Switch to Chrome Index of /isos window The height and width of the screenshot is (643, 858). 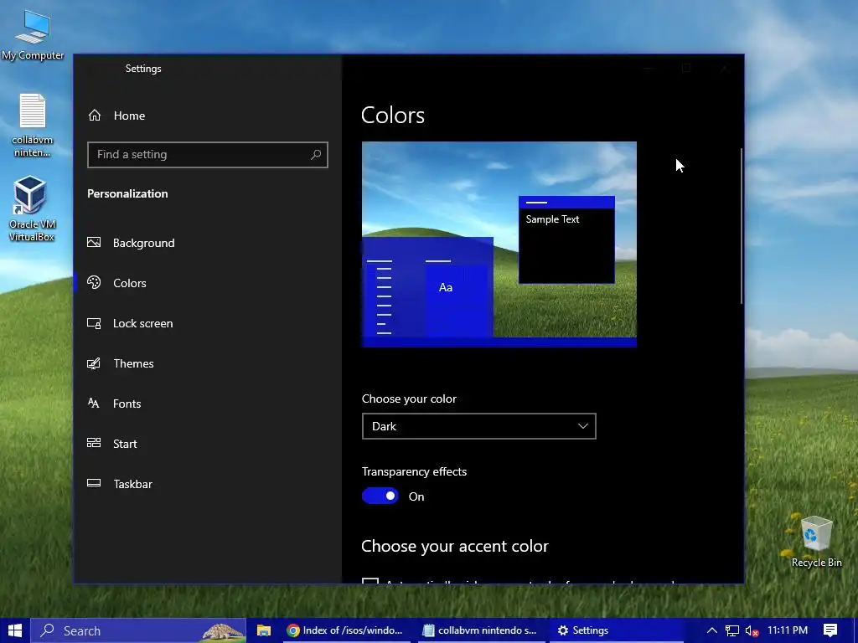point(347,630)
